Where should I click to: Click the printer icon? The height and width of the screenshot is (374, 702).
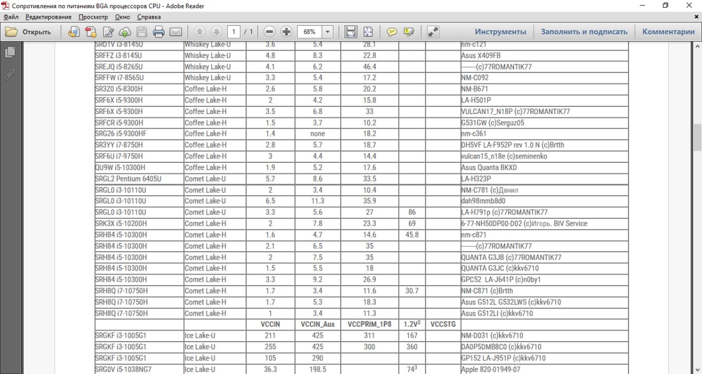coord(159,32)
